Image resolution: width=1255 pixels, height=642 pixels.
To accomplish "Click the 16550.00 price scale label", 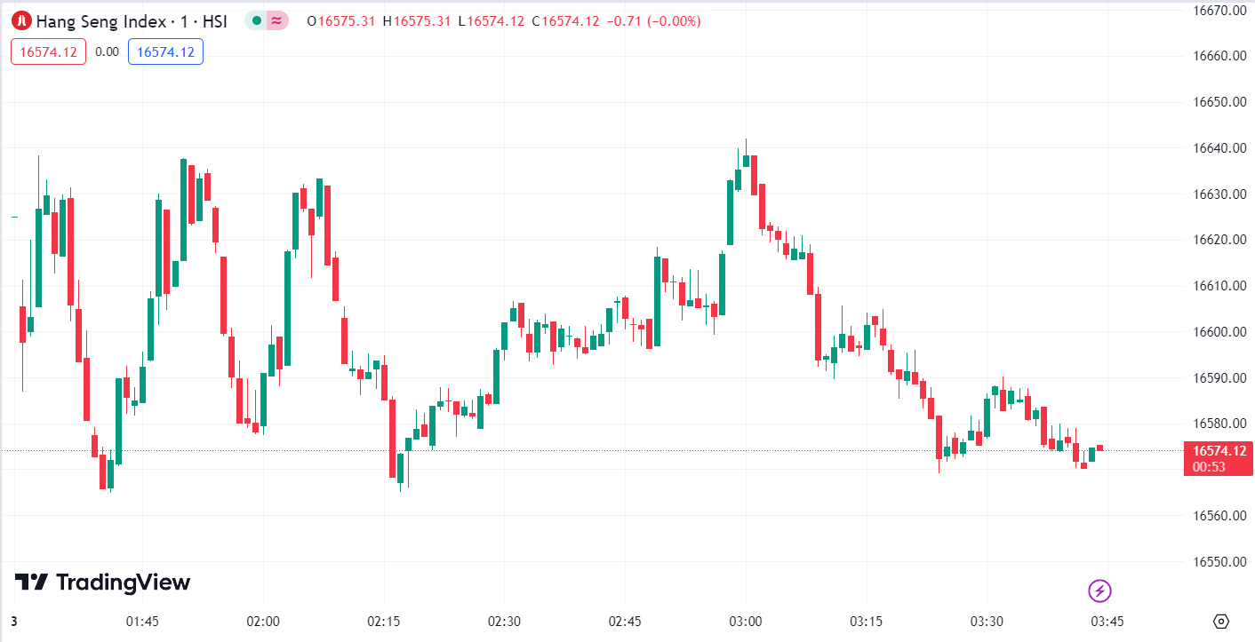I will (1219, 562).
